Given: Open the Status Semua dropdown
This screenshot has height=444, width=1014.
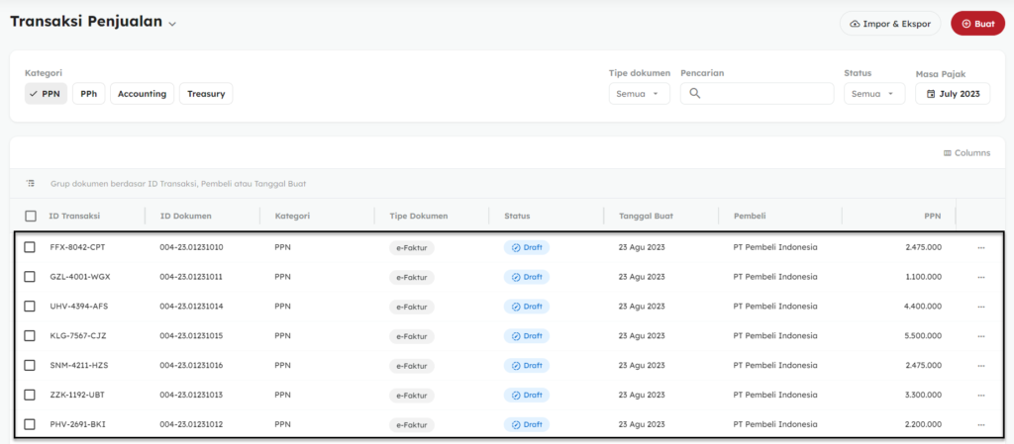Looking at the screenshot, I should click(874, 94).
